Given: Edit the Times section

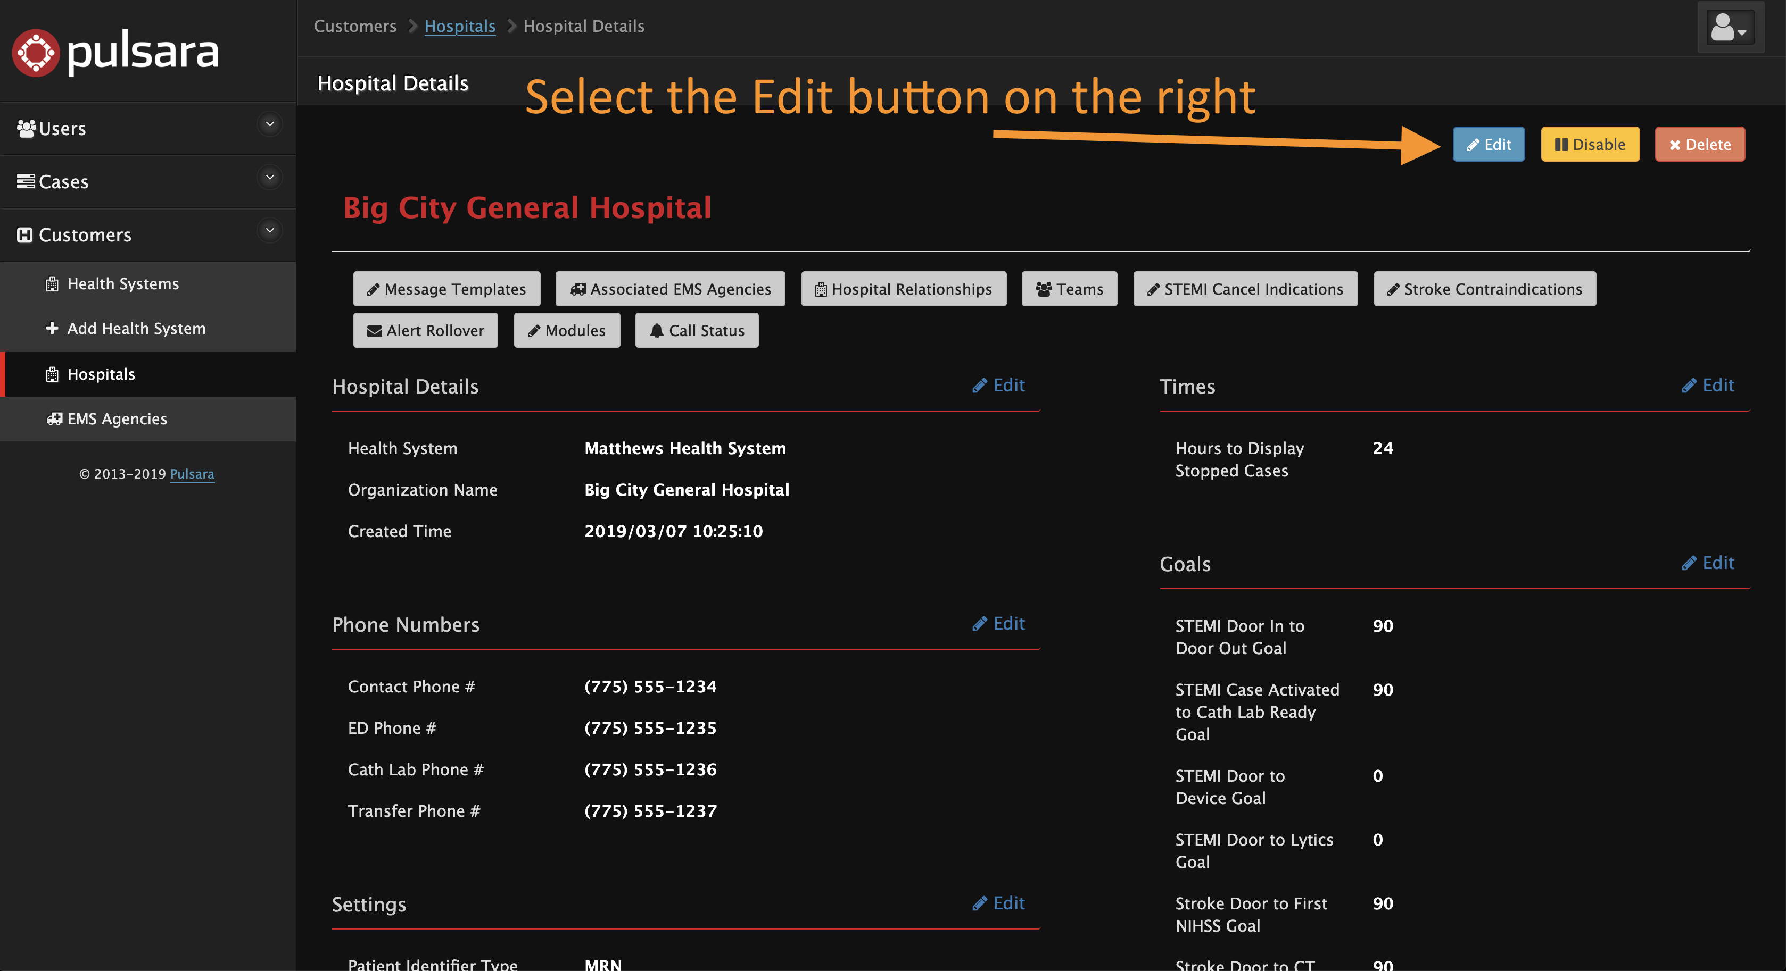Looking at the screenshot, I should point(1708,385).
